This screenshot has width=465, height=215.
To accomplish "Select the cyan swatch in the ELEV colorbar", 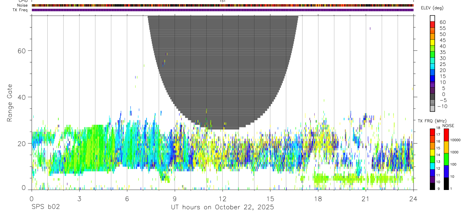I will tap(432, 66).
